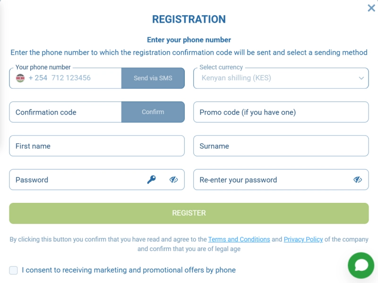Image resolution: width=378 pixels, height=283 pixels.
Task: Open the live chat support bubble
Action: point(360,266)
